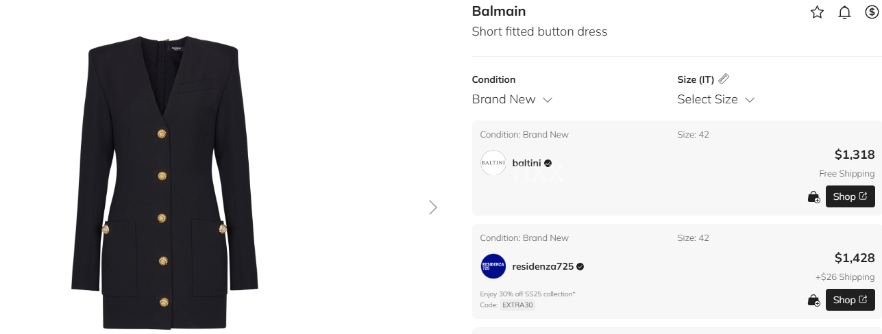Image resolution: width=882 pixels, height=334 pixels.
Task: Add baltini listing to bag icon
Action: coord(813,197)
